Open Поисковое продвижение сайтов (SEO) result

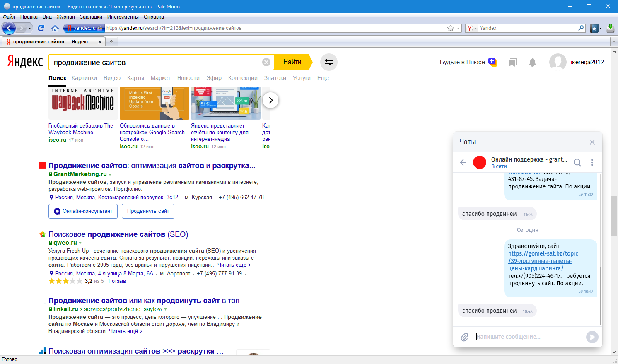pyautogui.click(x=118, y=234)
